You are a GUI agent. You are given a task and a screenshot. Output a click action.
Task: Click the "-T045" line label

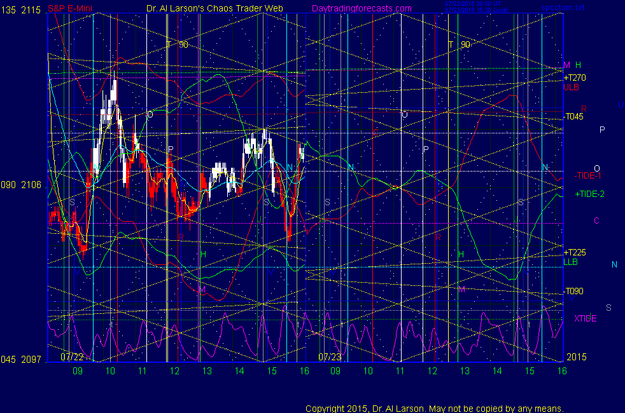pos(573,116)
